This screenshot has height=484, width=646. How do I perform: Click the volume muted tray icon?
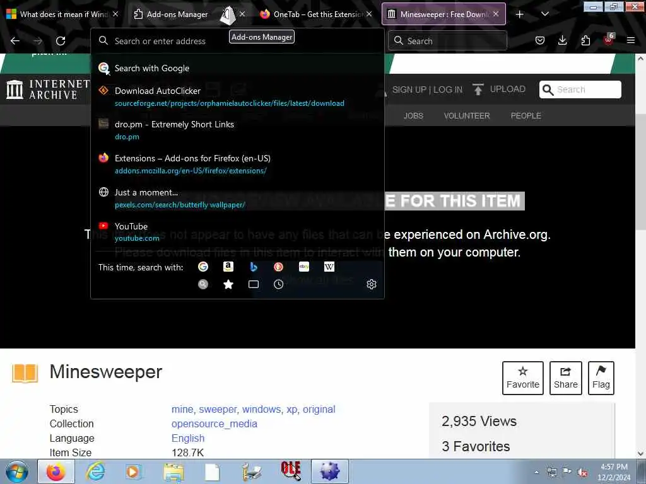(582, 473)
